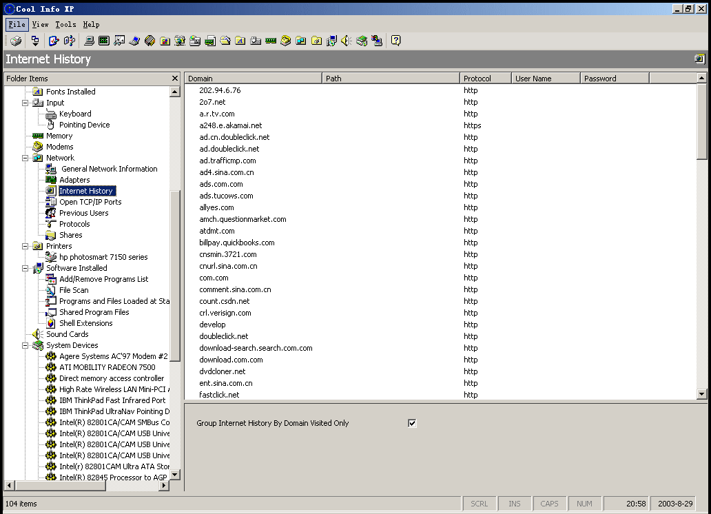The image size is (711, 514).
Task: Click the domain list scroll down arrow
Action: pyautogui.click(x=701, y=394)
